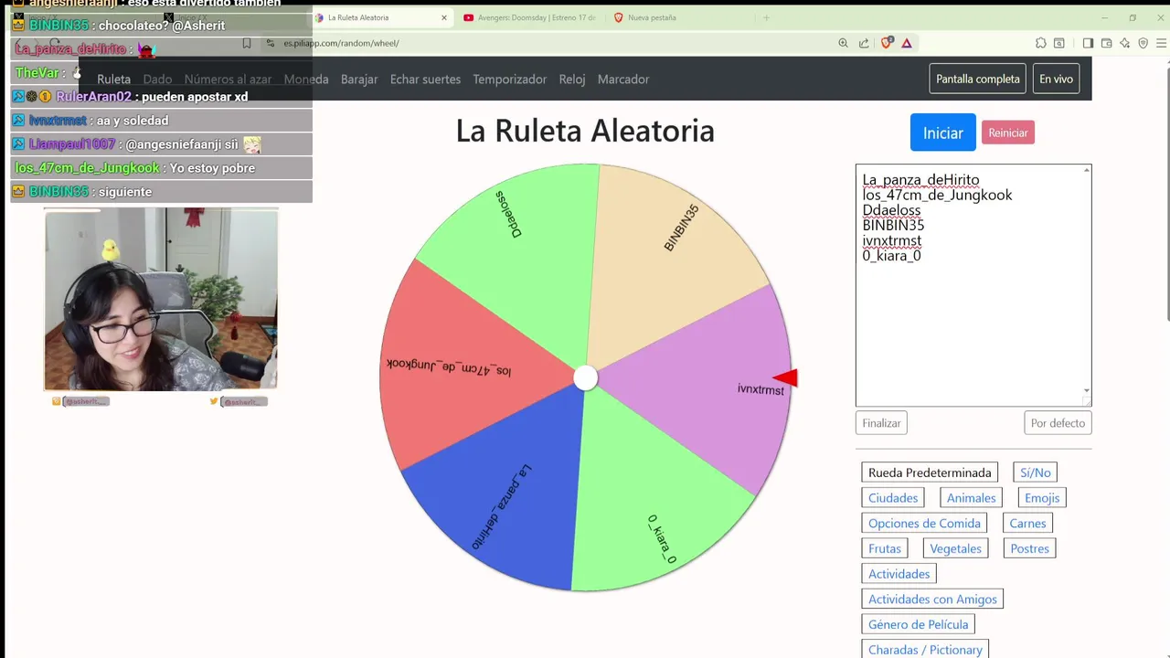This screenshot has width=1170, height=658.
Task: Open the browser extensions puzzle icon
Action: pos(1041,43)
